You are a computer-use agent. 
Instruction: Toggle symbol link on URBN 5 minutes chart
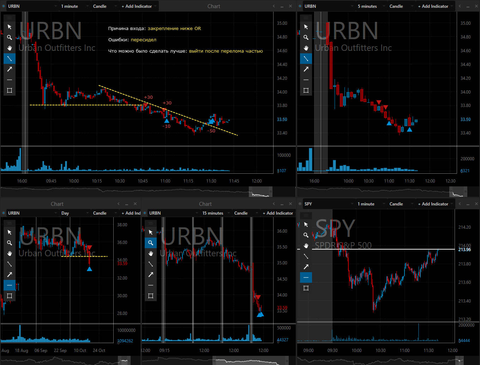click(x=300, y=6)
